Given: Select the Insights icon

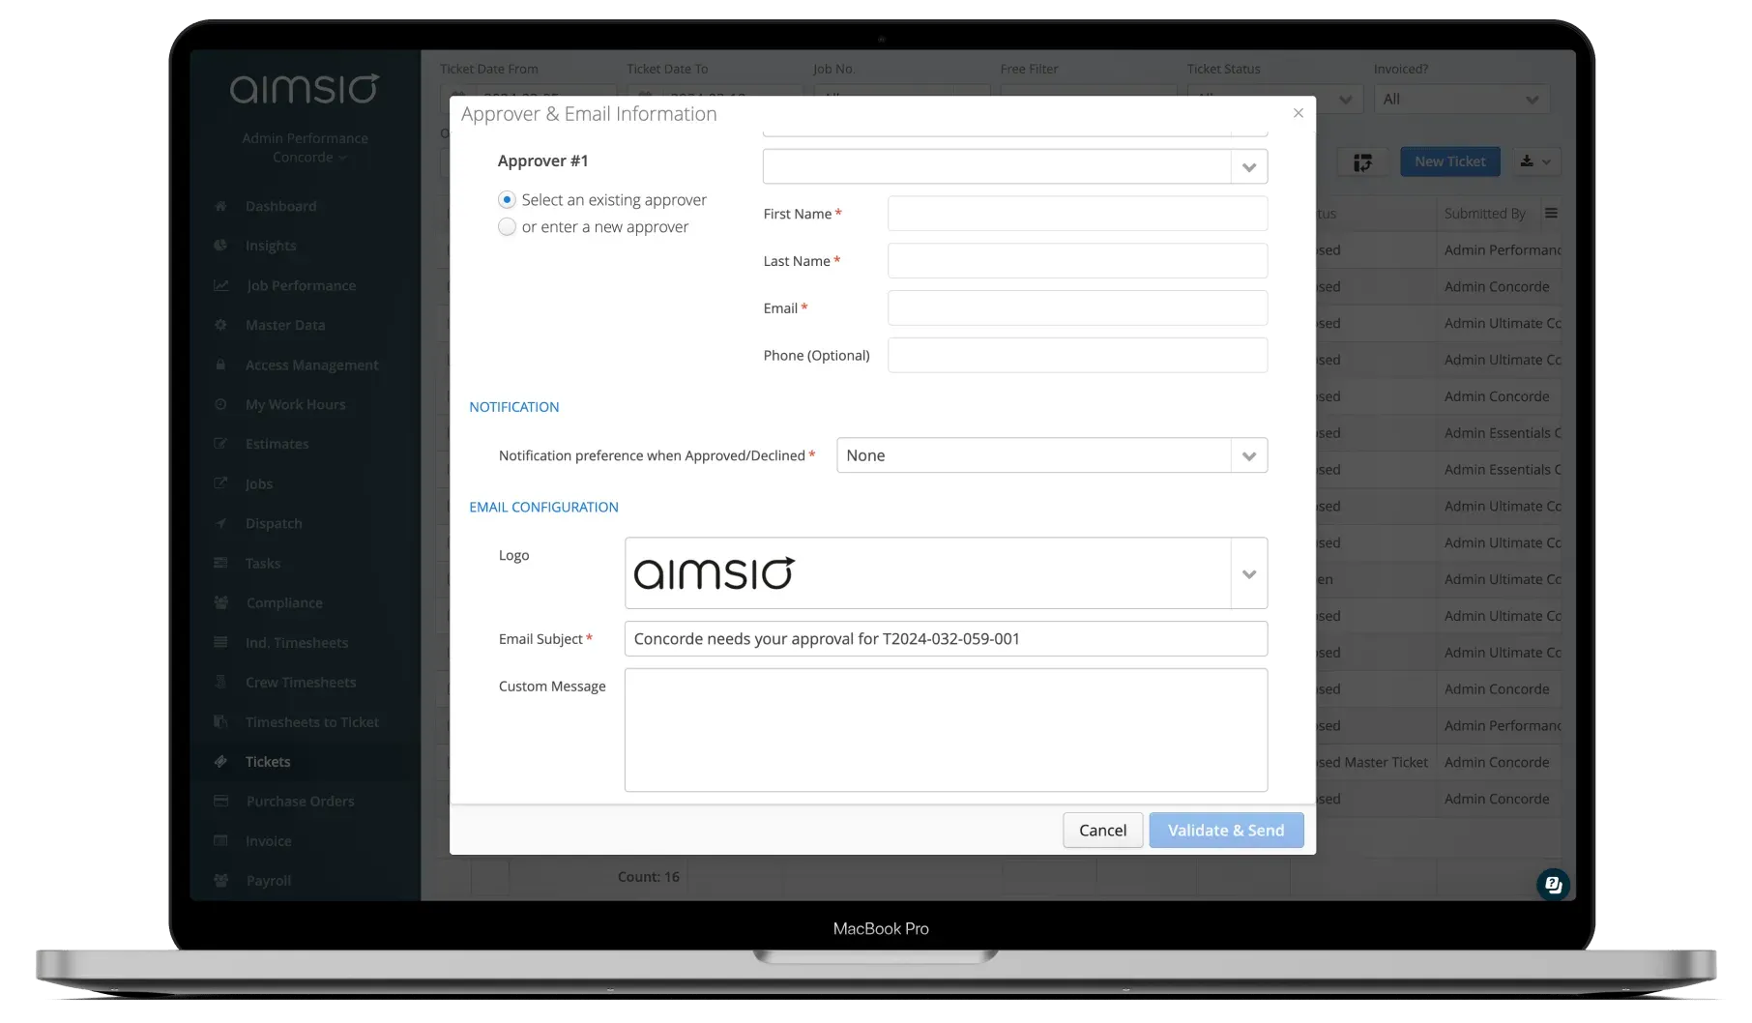Looking at the screenshot, I should [220, 245].
